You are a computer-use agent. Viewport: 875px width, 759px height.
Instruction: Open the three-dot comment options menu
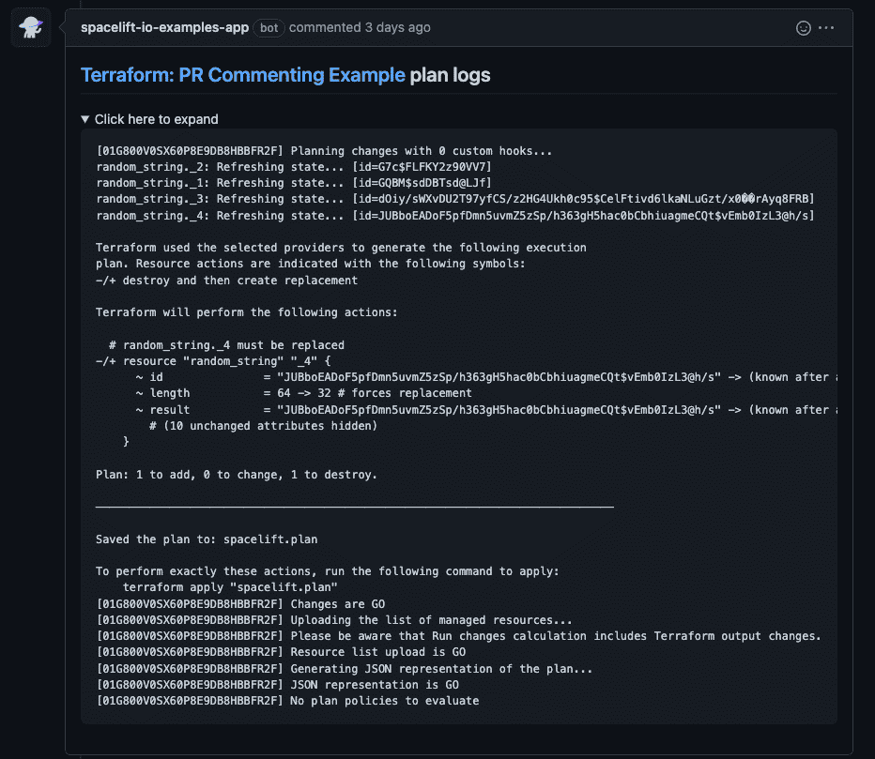(826, 27)
